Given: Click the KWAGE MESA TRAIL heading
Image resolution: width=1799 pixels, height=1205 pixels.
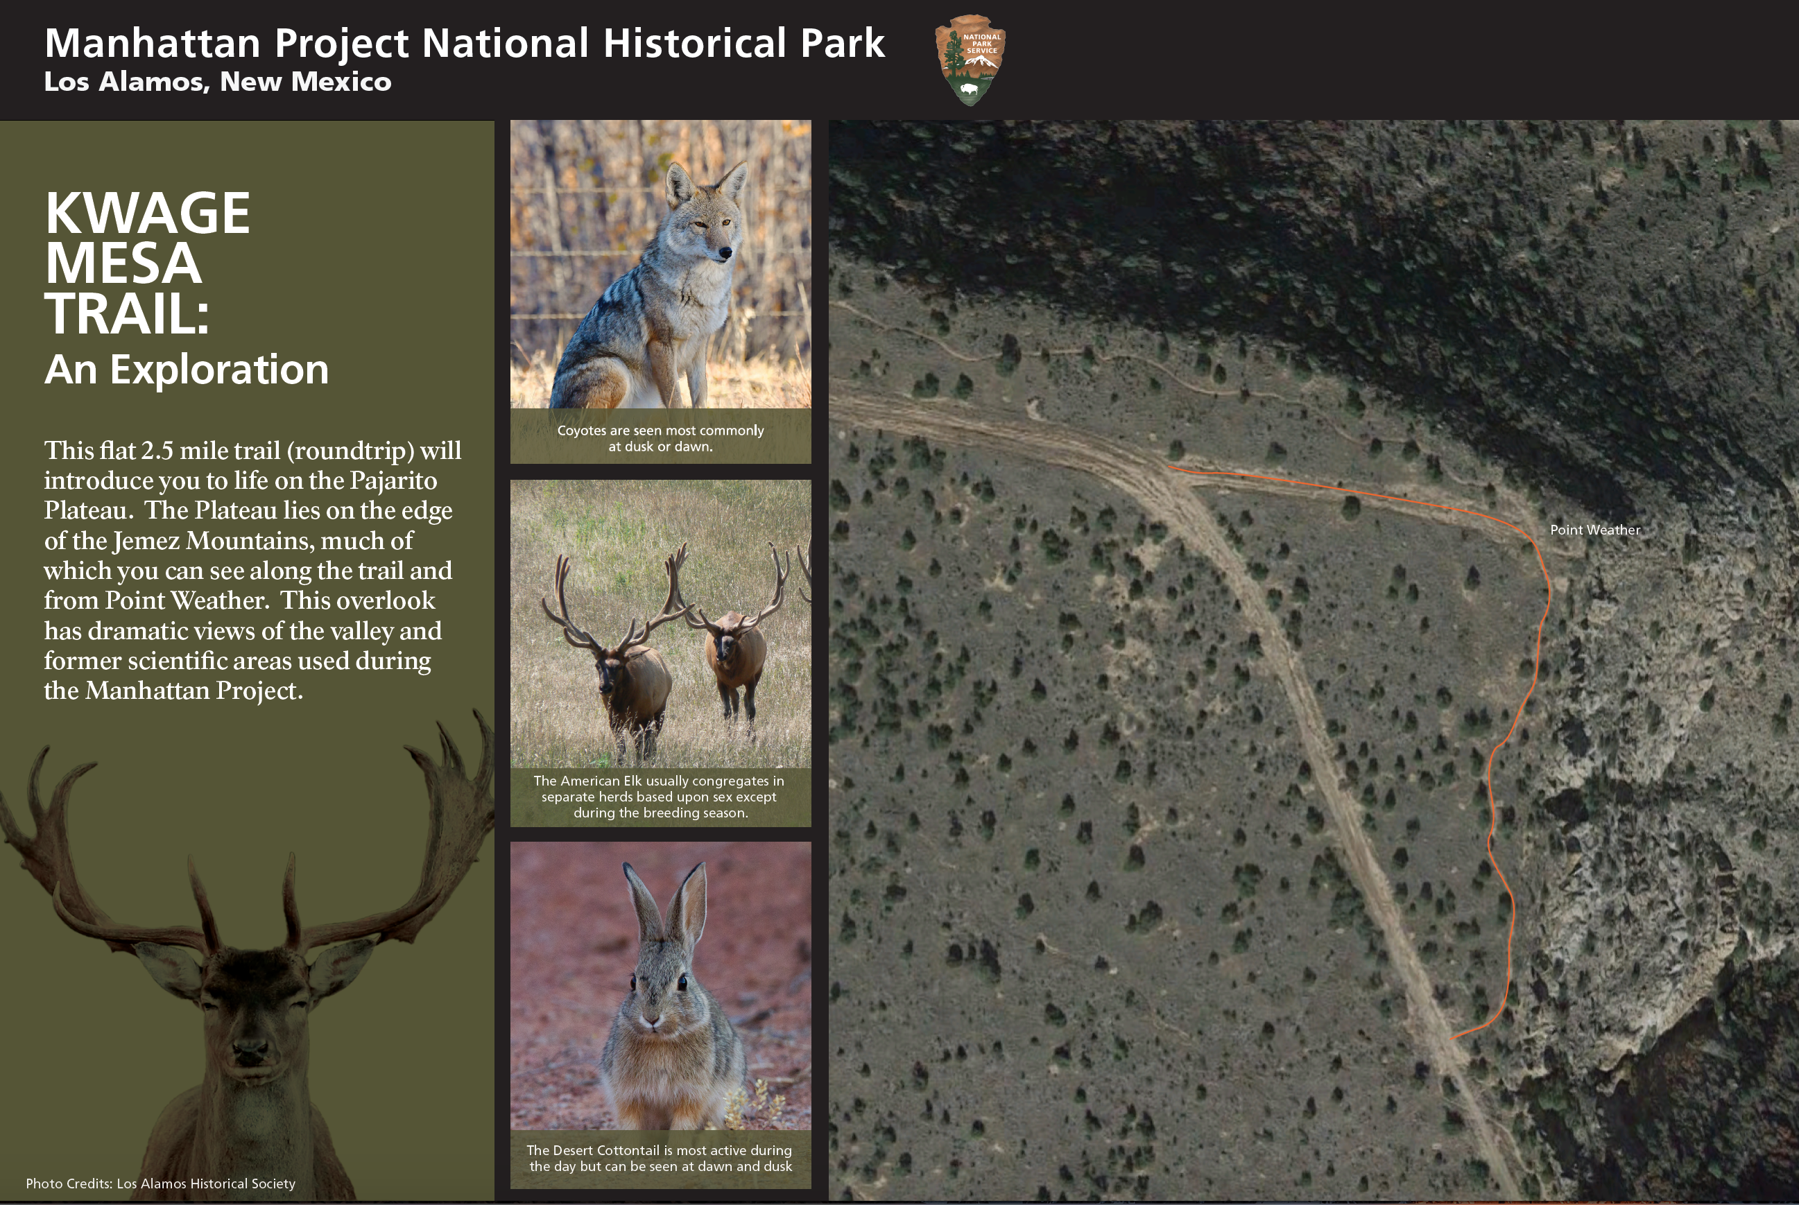Looking at the screenshot, I should pyautogui.click(x=146, y=263).
